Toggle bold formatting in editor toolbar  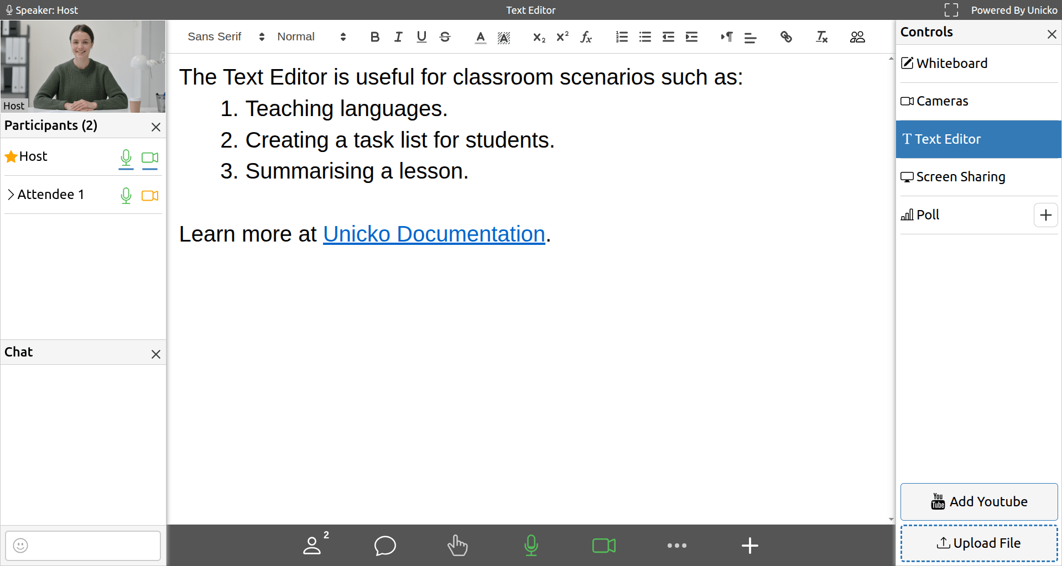click(x=374, y=37)
